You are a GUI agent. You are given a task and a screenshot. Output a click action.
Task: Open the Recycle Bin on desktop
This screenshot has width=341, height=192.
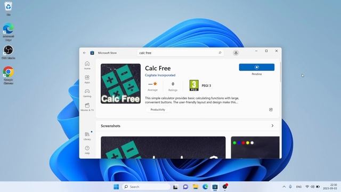[x=9, y=9]
